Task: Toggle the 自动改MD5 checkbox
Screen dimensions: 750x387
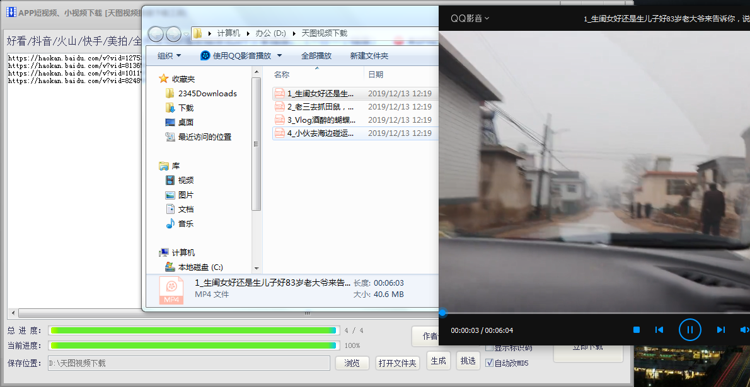Action: point(489,362)
